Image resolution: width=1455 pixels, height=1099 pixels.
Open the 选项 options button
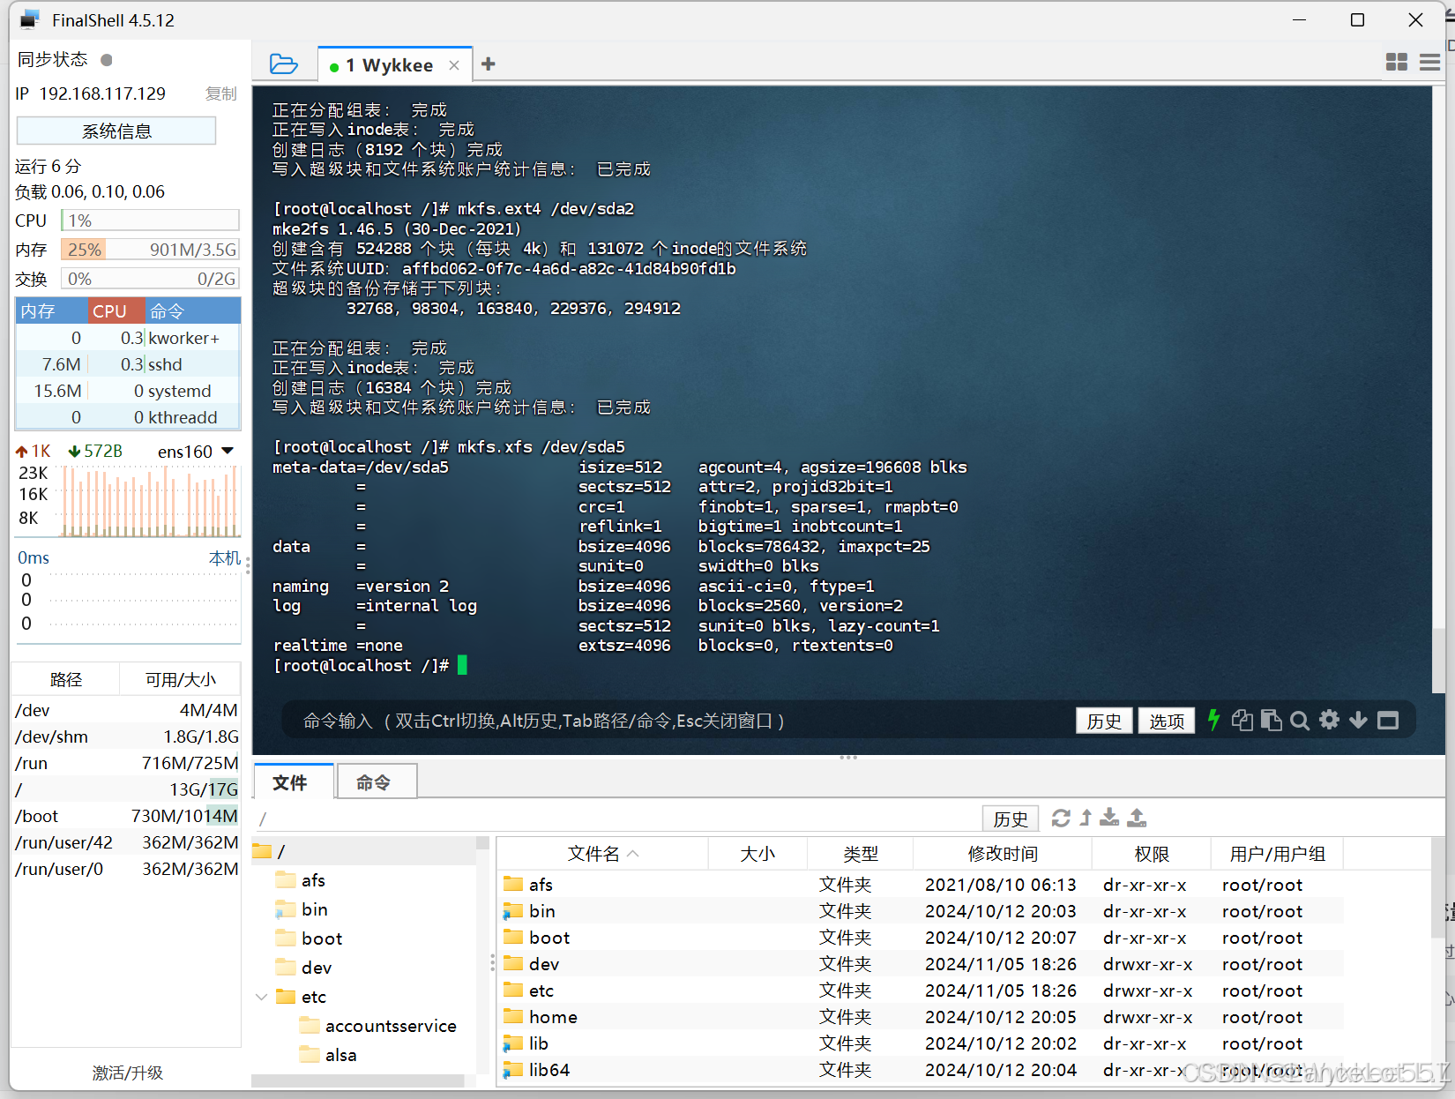coord(1167,721)
